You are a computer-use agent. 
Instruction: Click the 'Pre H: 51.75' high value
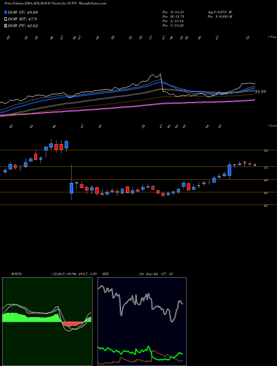point(173,17)
